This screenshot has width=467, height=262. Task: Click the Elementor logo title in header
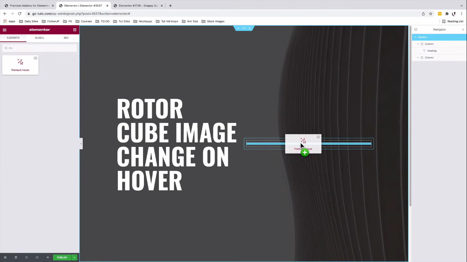coord(40,30)
